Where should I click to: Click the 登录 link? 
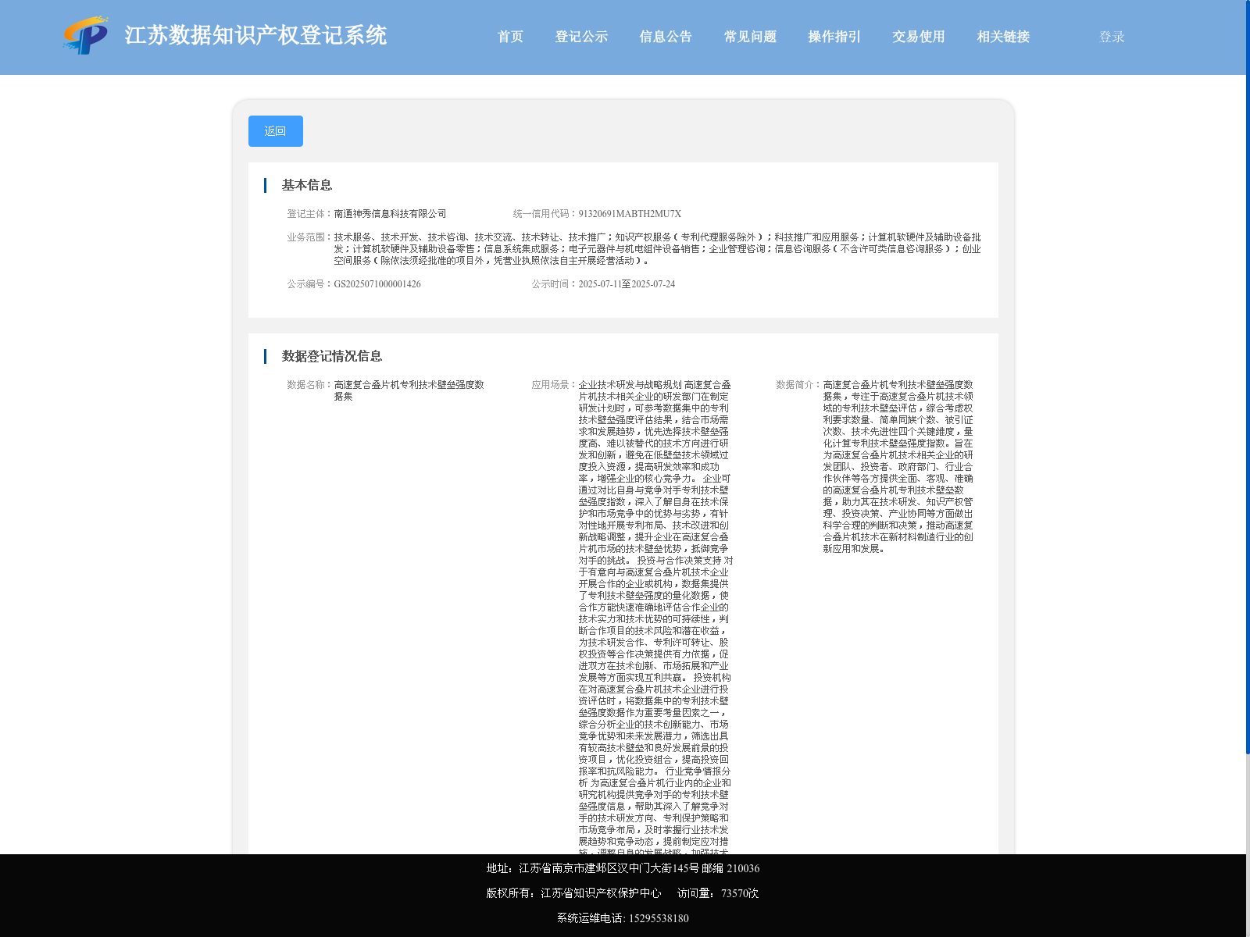pos(1112,37)
